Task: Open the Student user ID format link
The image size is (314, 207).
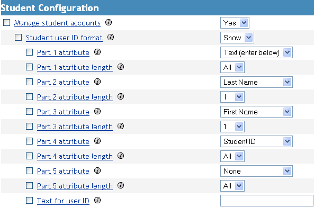Action: (64, 38)
